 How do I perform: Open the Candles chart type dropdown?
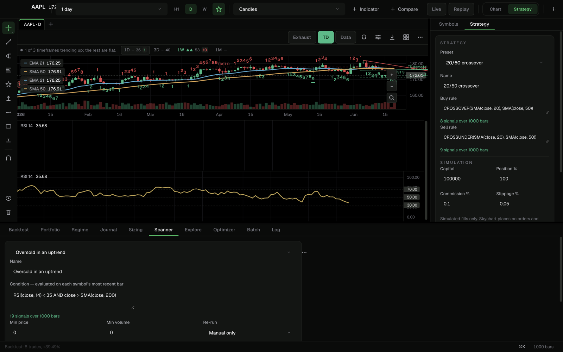click(x=289, y=9)
